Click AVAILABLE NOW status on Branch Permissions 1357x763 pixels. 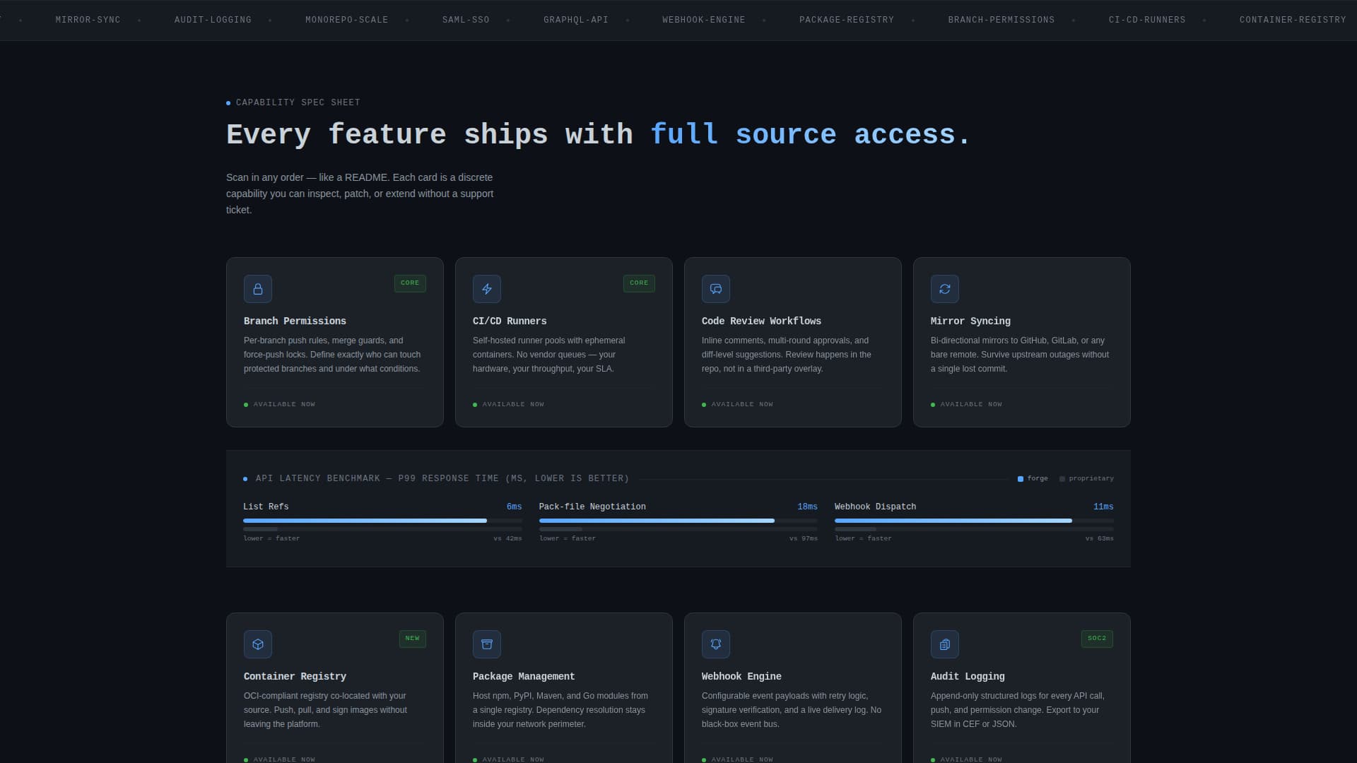point(280,405)
